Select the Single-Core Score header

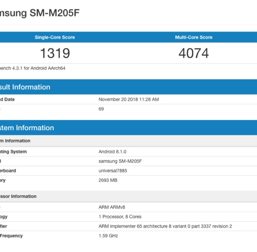click(x=55, y=37)
